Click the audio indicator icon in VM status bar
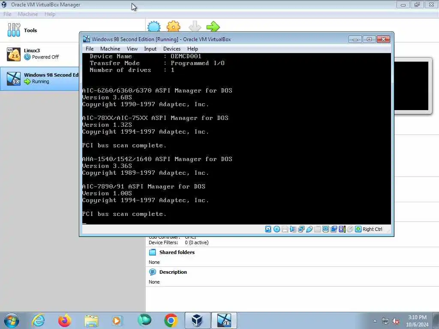This screenshot has width=439, height=329. (293, 229)
